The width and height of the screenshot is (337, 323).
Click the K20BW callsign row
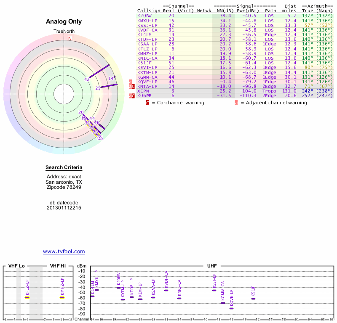point(235,16)
